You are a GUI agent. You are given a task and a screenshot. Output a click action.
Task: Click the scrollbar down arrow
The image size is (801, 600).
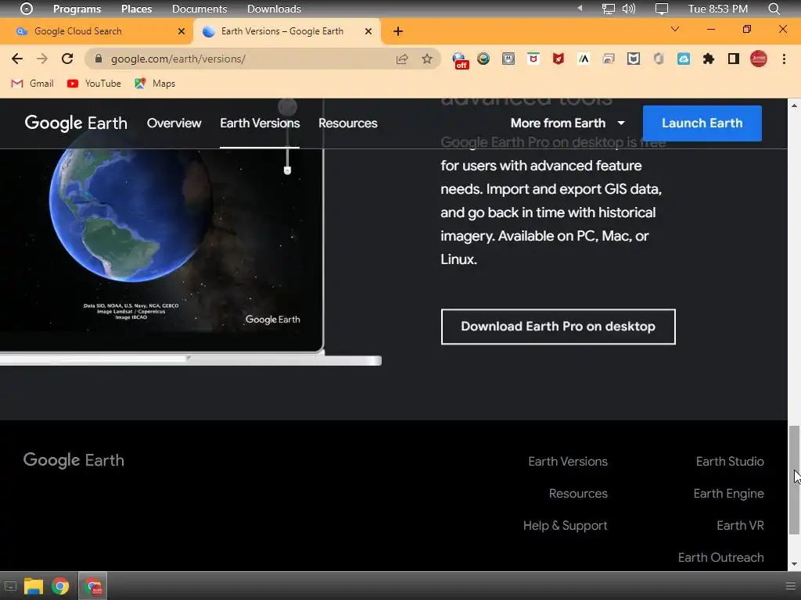click(x=794, y=564)
